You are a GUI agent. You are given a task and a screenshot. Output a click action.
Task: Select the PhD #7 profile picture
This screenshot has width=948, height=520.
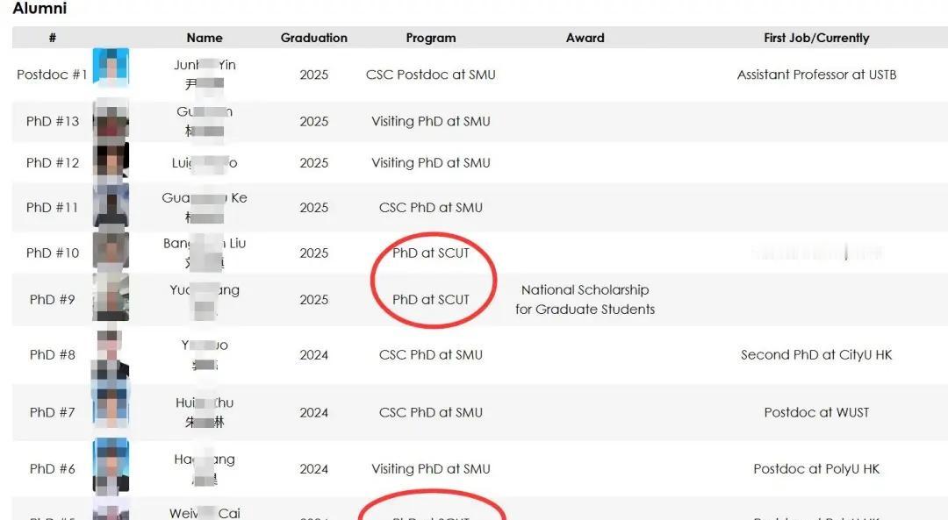click(x=111, y=410)
